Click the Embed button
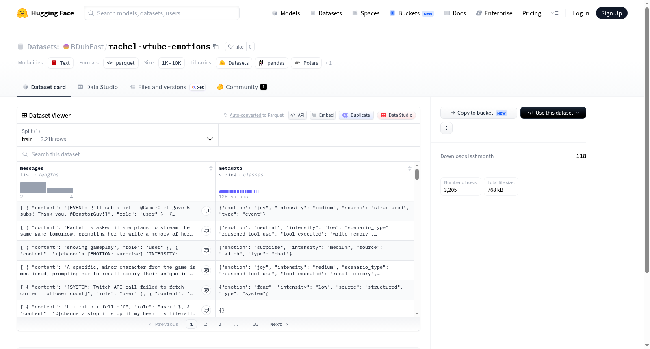Screen dimensions: 650x349 (323, 115)
